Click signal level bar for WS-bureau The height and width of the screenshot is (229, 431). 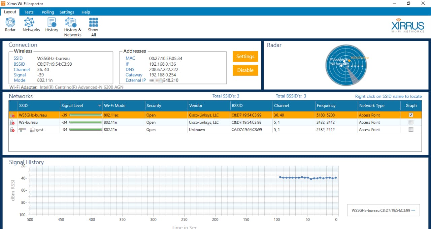tap(86, 123)
